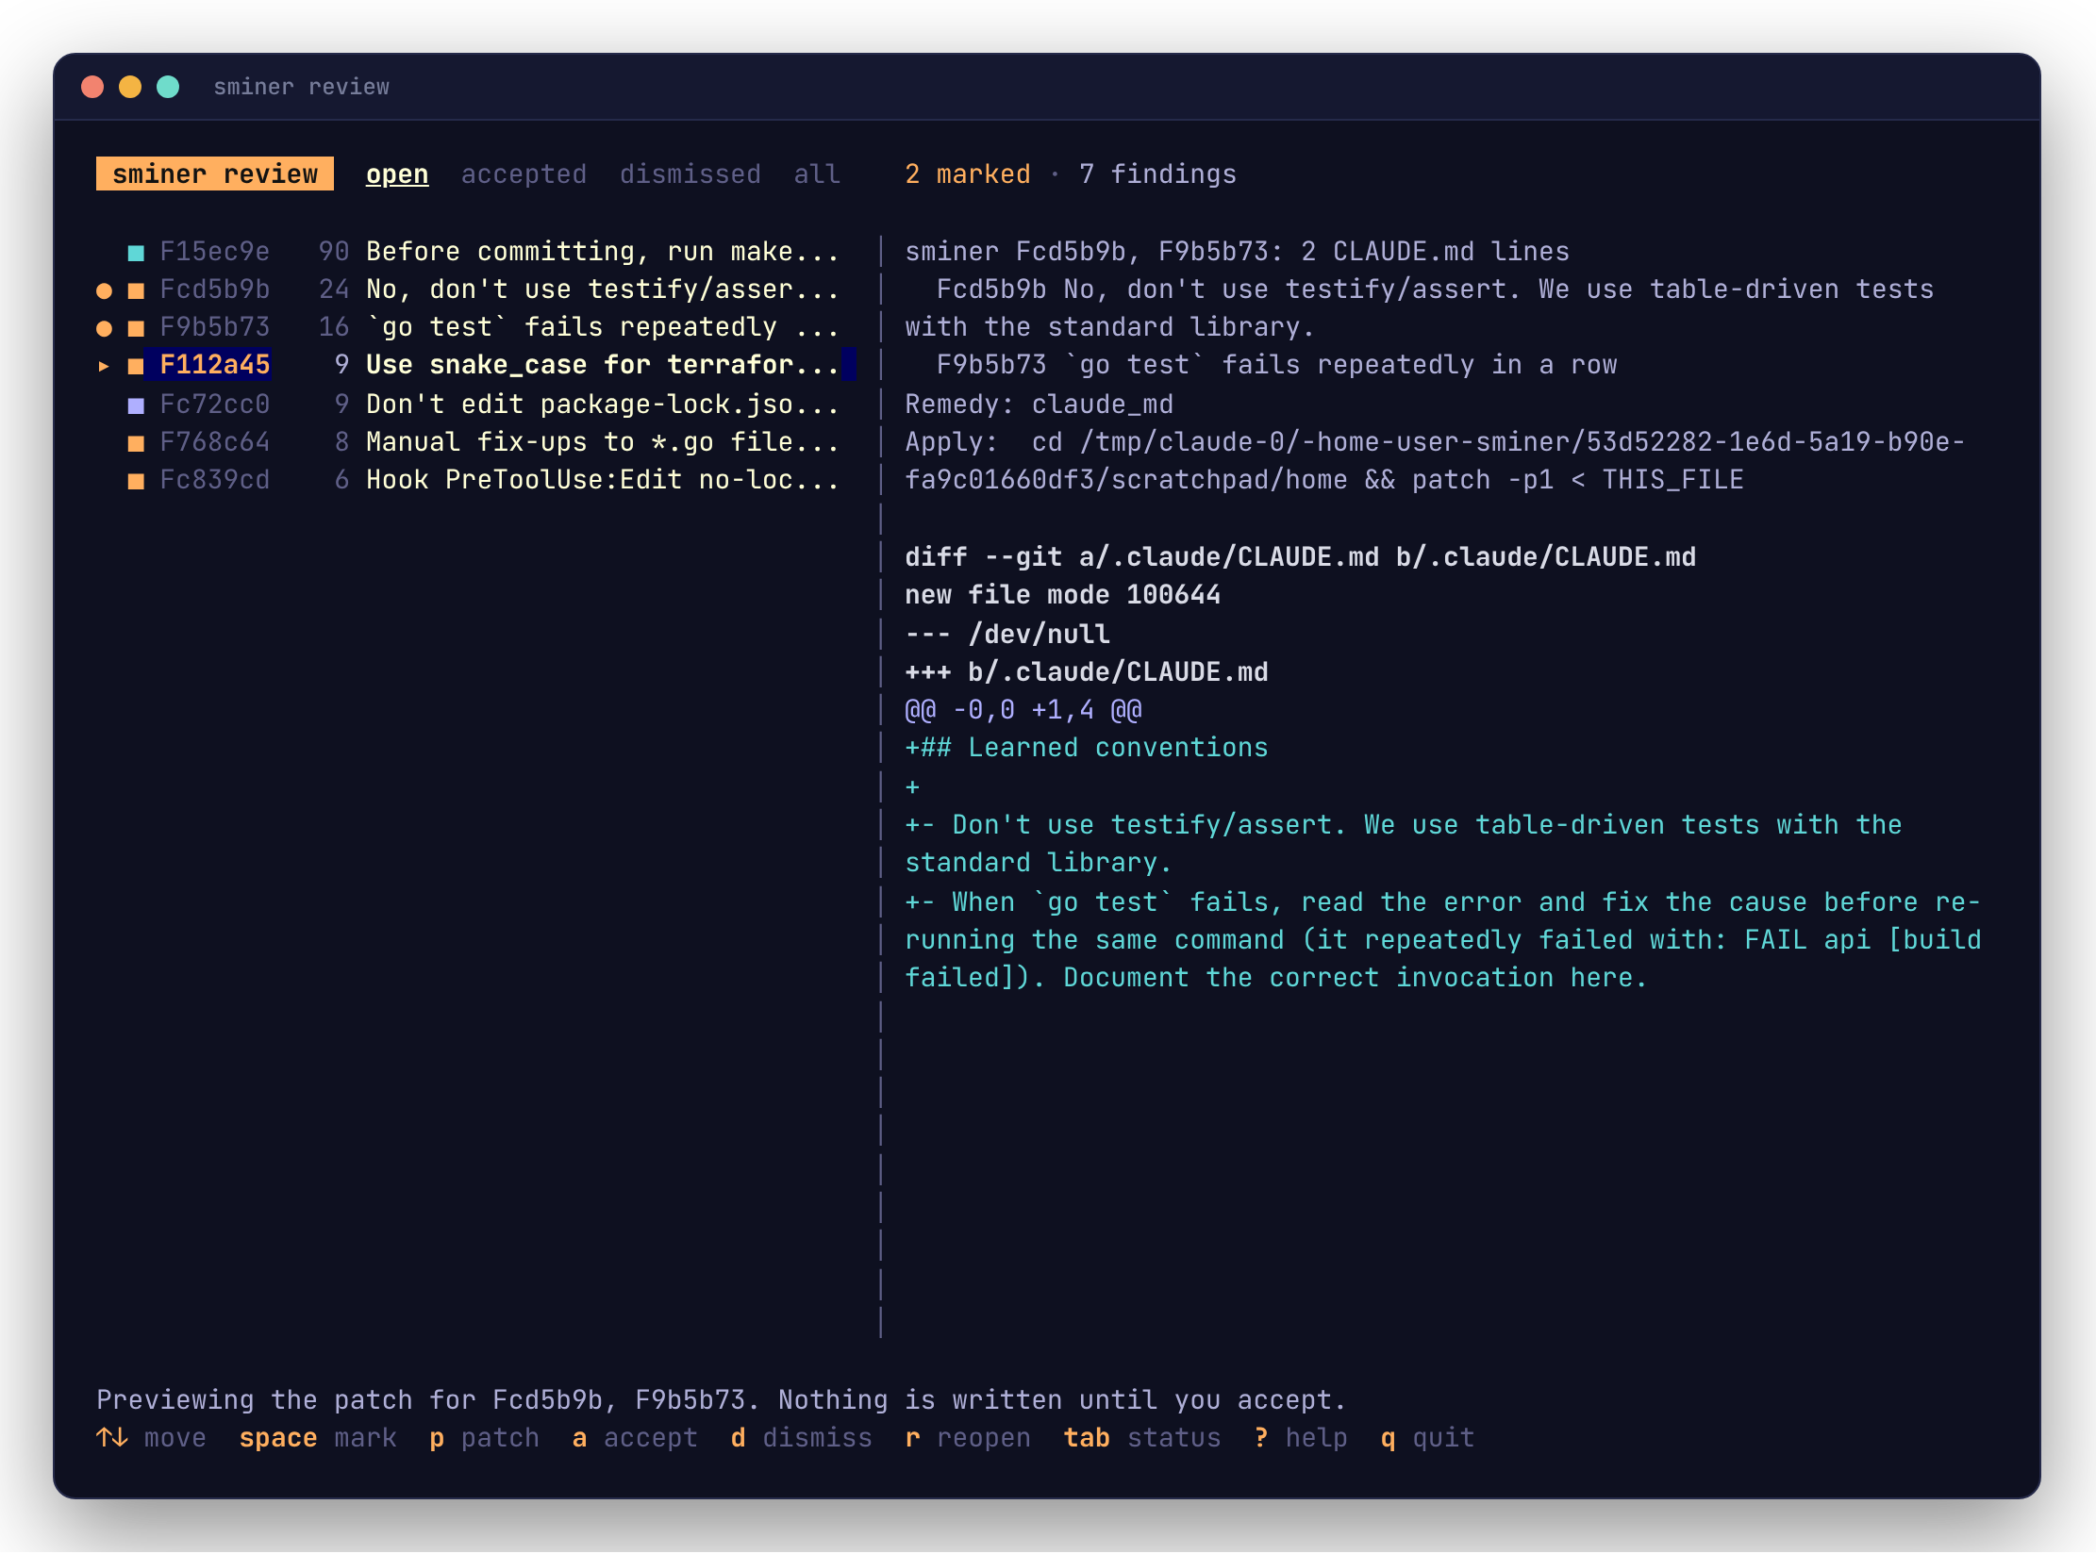
Task: Click the '@@ -0,0 +1,4 @@' hunk header
Action: pyautogui.click(x=1023, y=710)
